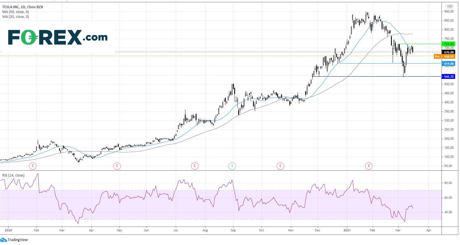Click the green S split marker near Sep

tap(232, 166)
